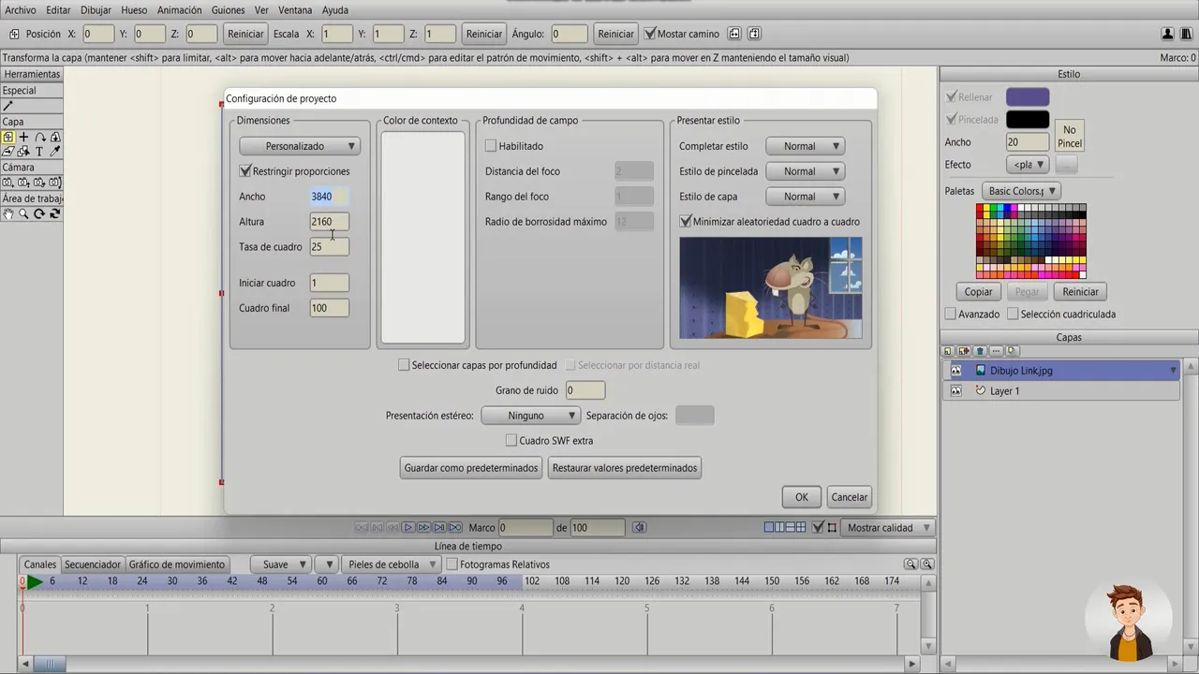Open the Guiones menu
Image resolution: width=1199 pixels, height=674 pixels.
pos(228,10)
